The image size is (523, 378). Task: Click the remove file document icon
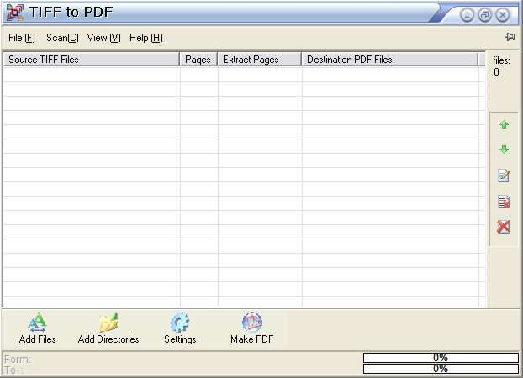point(504,202)
